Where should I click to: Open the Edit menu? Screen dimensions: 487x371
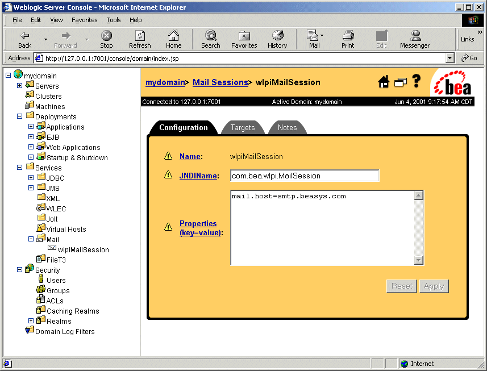36,20
